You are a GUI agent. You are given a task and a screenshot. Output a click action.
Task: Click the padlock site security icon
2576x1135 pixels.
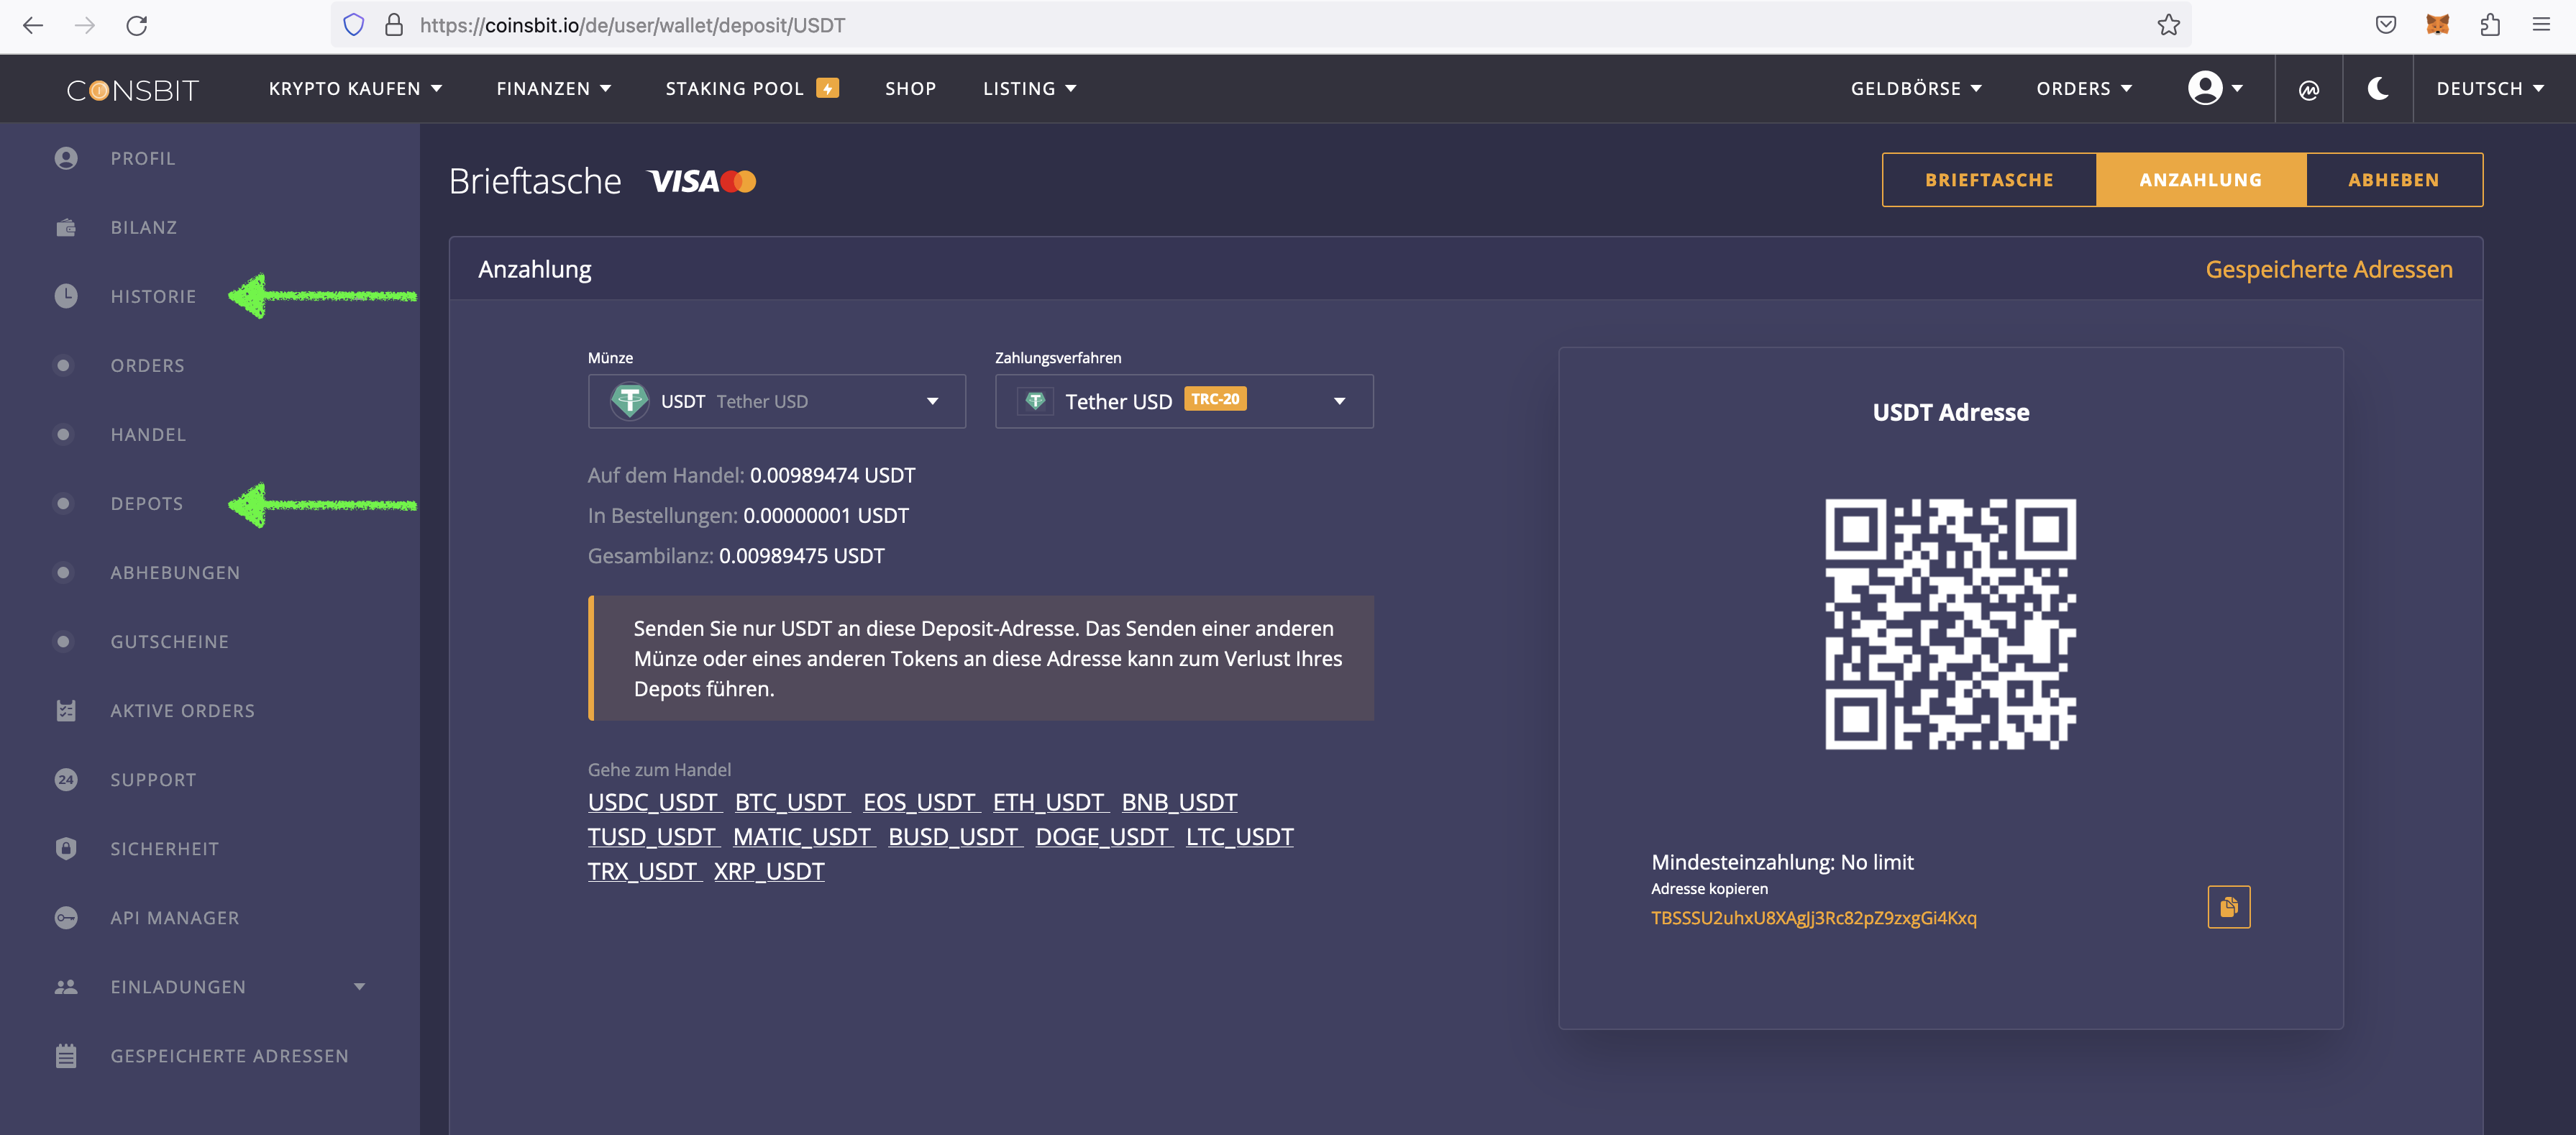point(394,25)
